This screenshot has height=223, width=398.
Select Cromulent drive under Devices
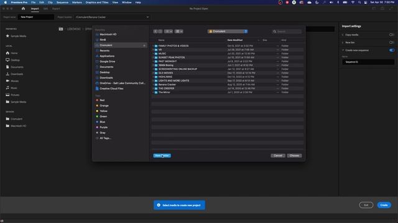[14, 119]
